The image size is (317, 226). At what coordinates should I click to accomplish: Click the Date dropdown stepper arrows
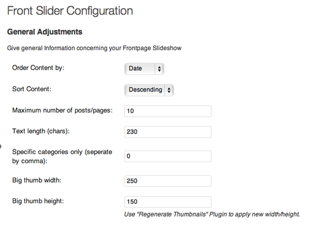pyautogui.click(x=160, y=69)
